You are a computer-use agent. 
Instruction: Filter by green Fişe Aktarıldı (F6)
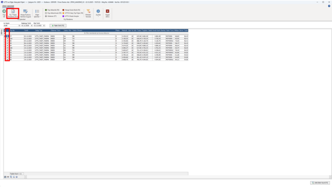(x=52, y=10)
